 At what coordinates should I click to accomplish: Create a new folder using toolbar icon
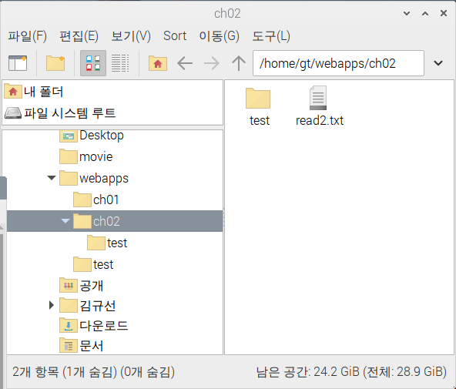tap(55, 63)
